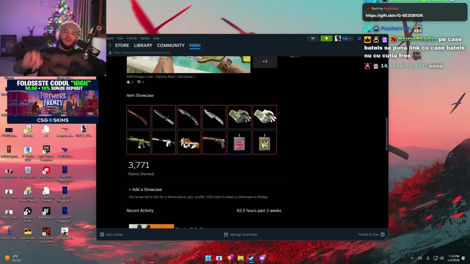
Task: Go to the LIBRARY tab
Action: coord(143,45)
